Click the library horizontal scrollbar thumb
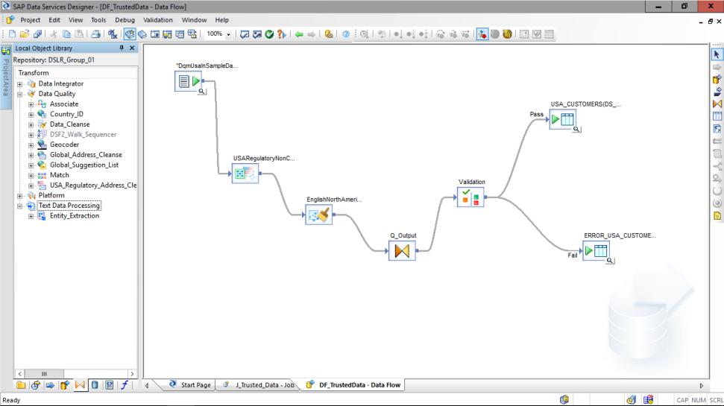Screen dimensions: 724x406 [x=44, y=374]
